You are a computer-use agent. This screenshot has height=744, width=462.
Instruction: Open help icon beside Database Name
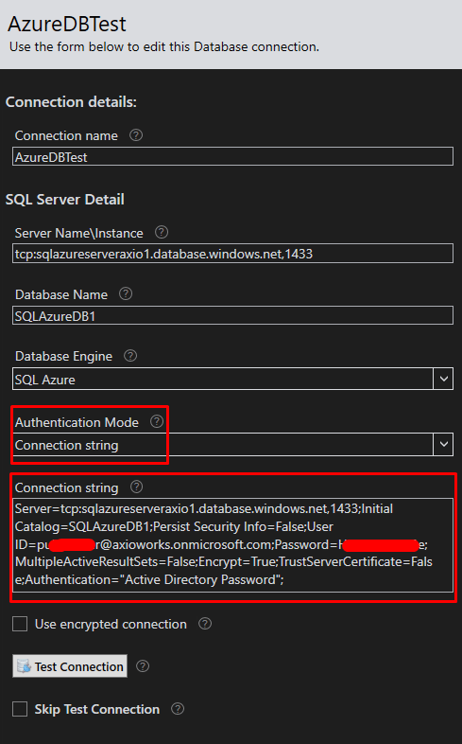coord(126,293)
